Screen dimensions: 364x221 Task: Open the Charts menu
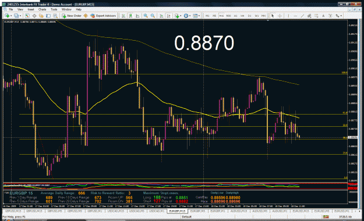(43, 9)
